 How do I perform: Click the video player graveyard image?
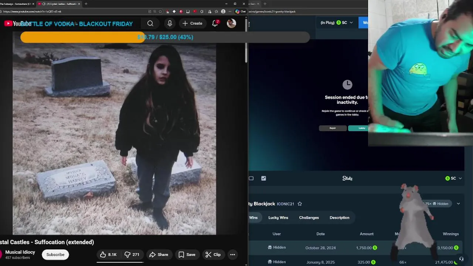[114, 133]
